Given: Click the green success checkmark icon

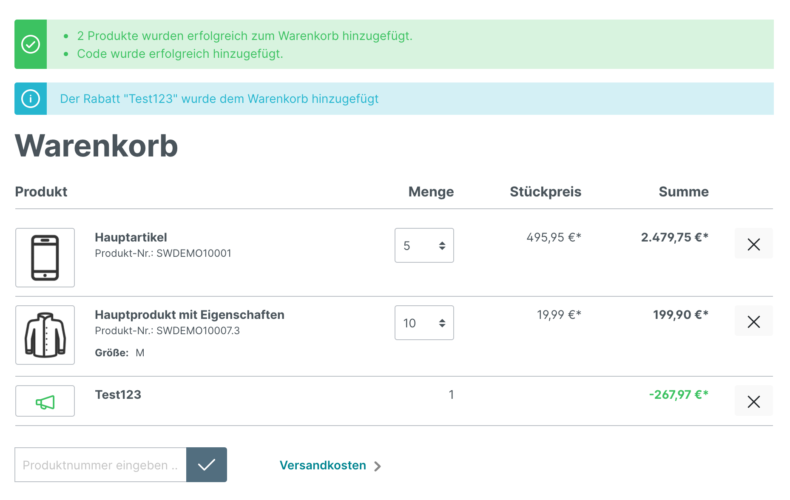Looking at the screenshot, I should [x=31, y=44].
